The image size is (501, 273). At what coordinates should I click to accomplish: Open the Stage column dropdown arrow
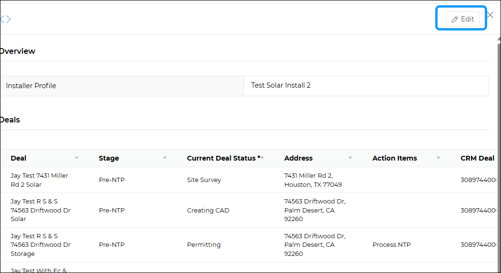[165, 158]
